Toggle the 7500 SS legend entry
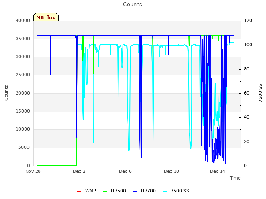The width and height of the screenshot is (266, 199). (x=175, y=191)
